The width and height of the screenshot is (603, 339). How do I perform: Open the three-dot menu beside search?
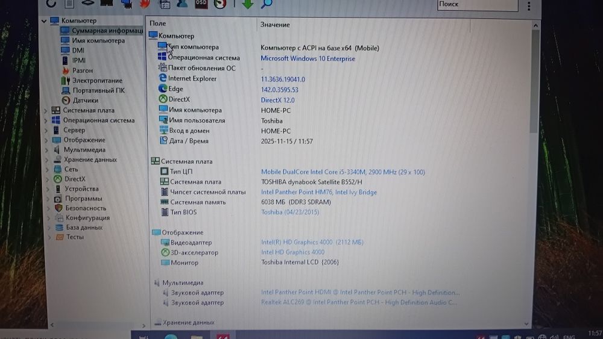[x=529, y=5]
